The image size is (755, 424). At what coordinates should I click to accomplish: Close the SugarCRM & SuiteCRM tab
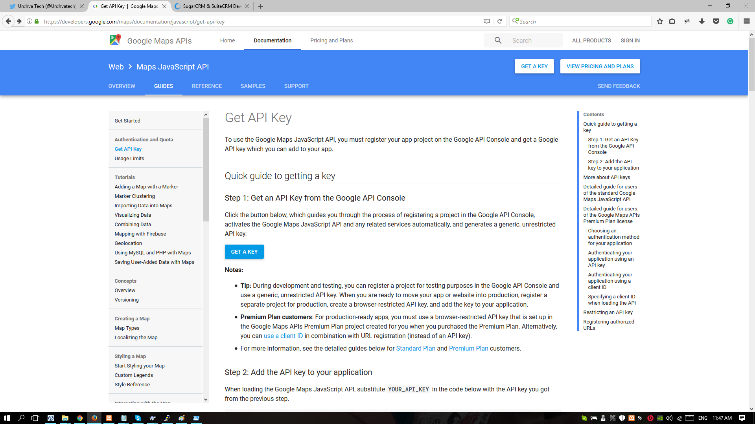247,6
